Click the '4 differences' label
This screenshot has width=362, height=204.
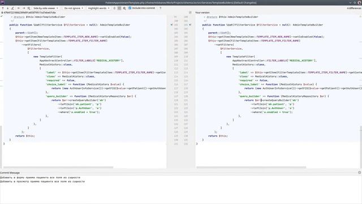click(x=354, y=8)
